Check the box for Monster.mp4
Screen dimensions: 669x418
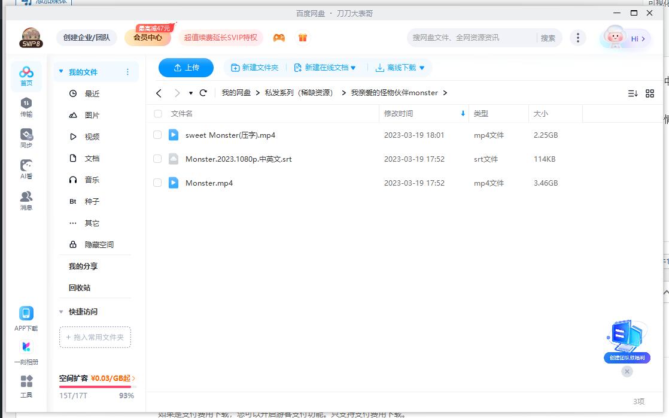coord(157,183)
